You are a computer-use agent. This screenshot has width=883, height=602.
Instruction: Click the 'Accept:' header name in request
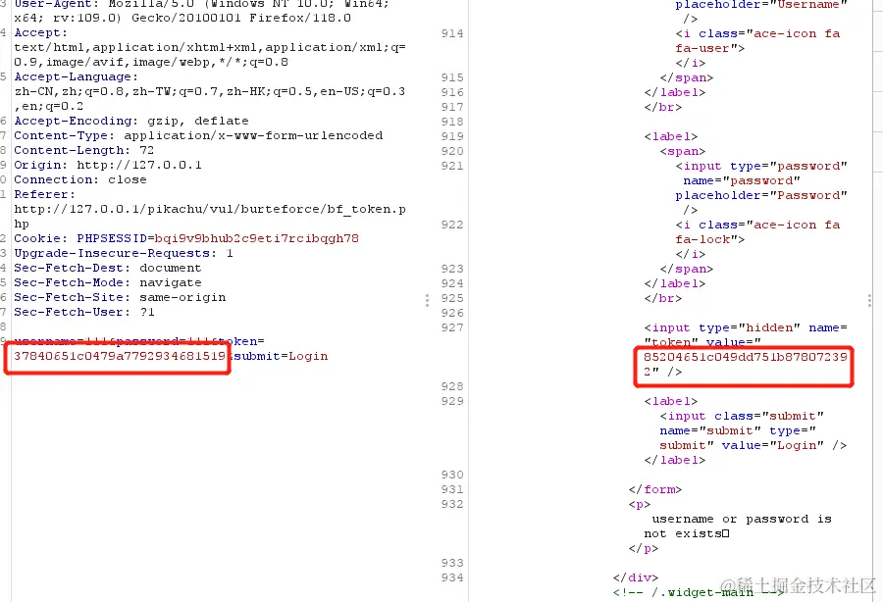(x=40, y=32)
